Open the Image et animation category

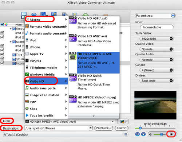46,95
